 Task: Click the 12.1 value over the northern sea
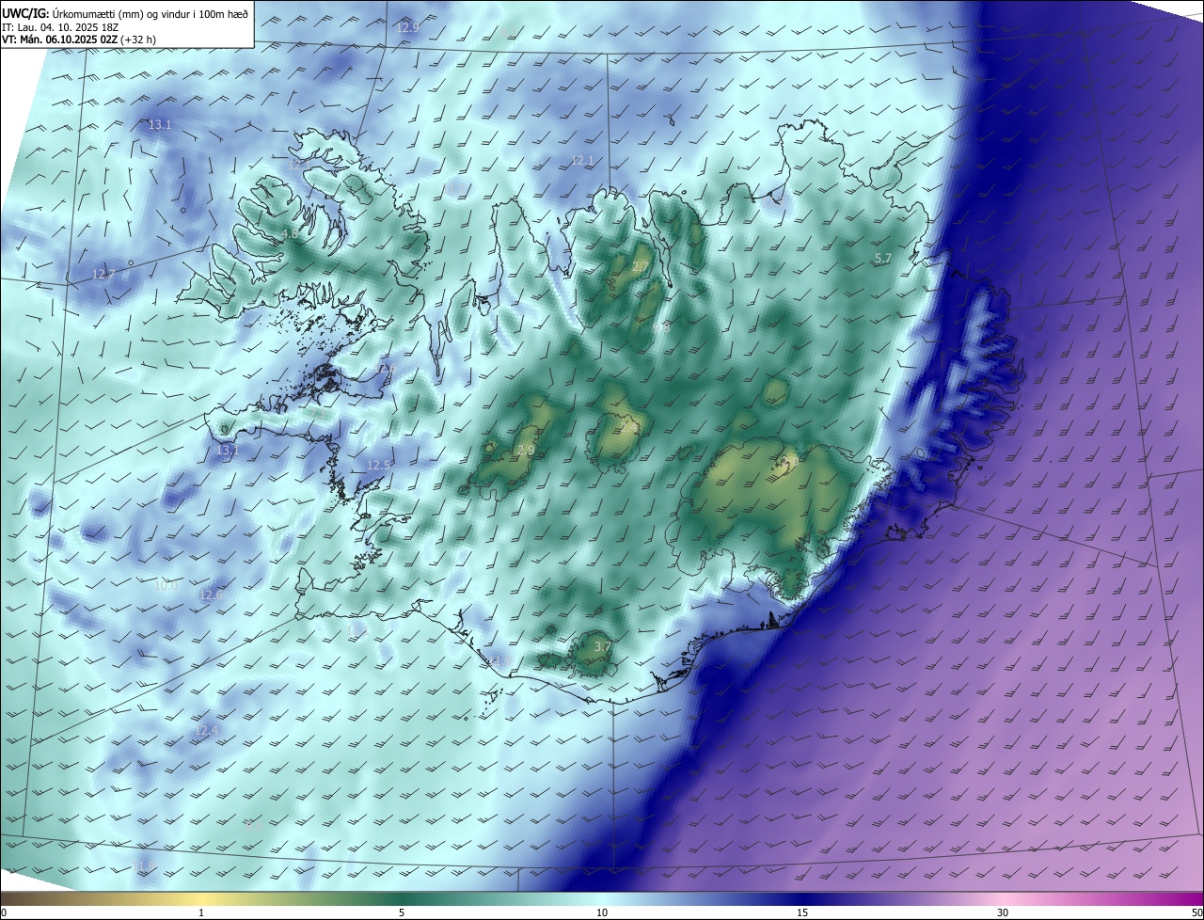(582, 161)
